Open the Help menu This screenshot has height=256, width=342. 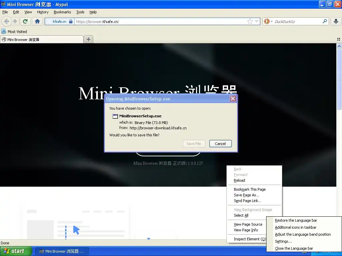[x=93, y=12]
